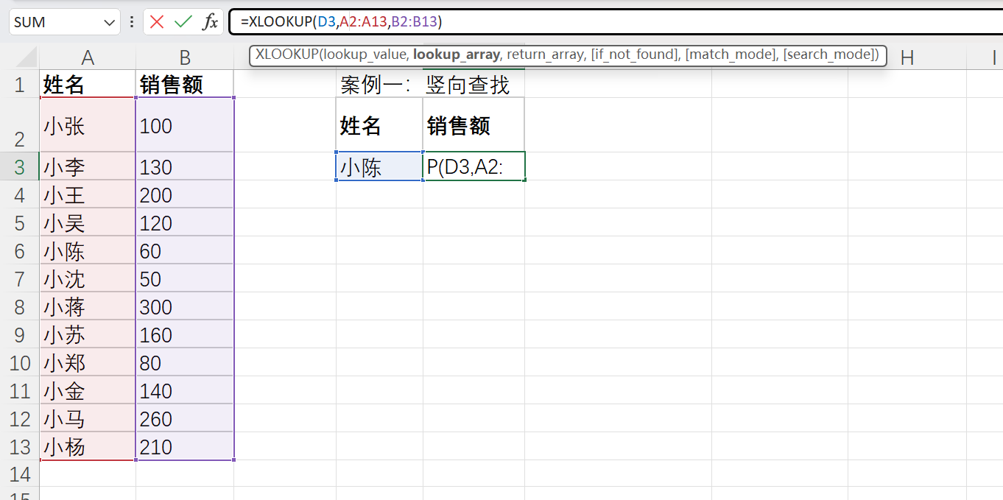This screenshot has width=1003, height=500.
Task: Click [search_mode] argument in the tooltip
Action: (828, 55)
